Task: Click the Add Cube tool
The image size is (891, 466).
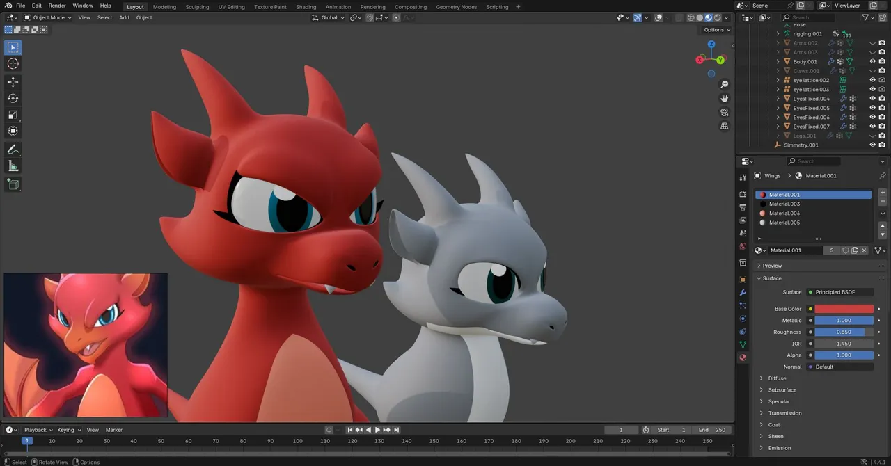Action: tap(13, 184)
